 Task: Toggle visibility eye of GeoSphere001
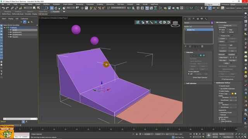9,32
